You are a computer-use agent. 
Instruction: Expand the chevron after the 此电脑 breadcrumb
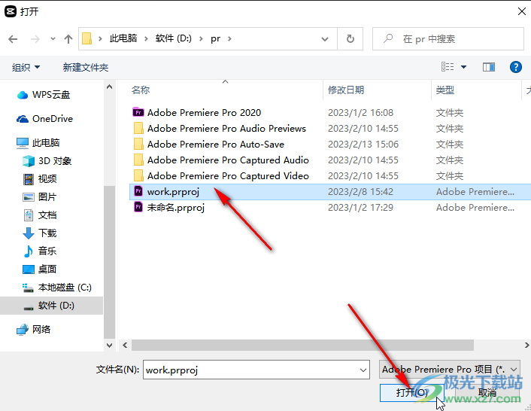pos(147,39)
